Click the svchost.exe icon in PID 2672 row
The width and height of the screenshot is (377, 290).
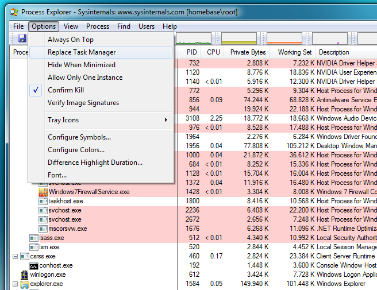(x=43, y=219)
